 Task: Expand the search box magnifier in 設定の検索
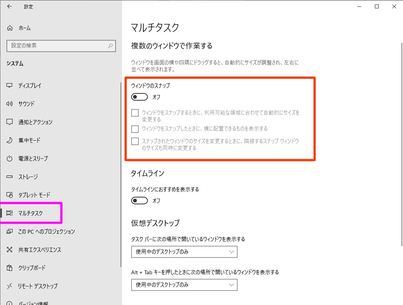pos(110,46)
